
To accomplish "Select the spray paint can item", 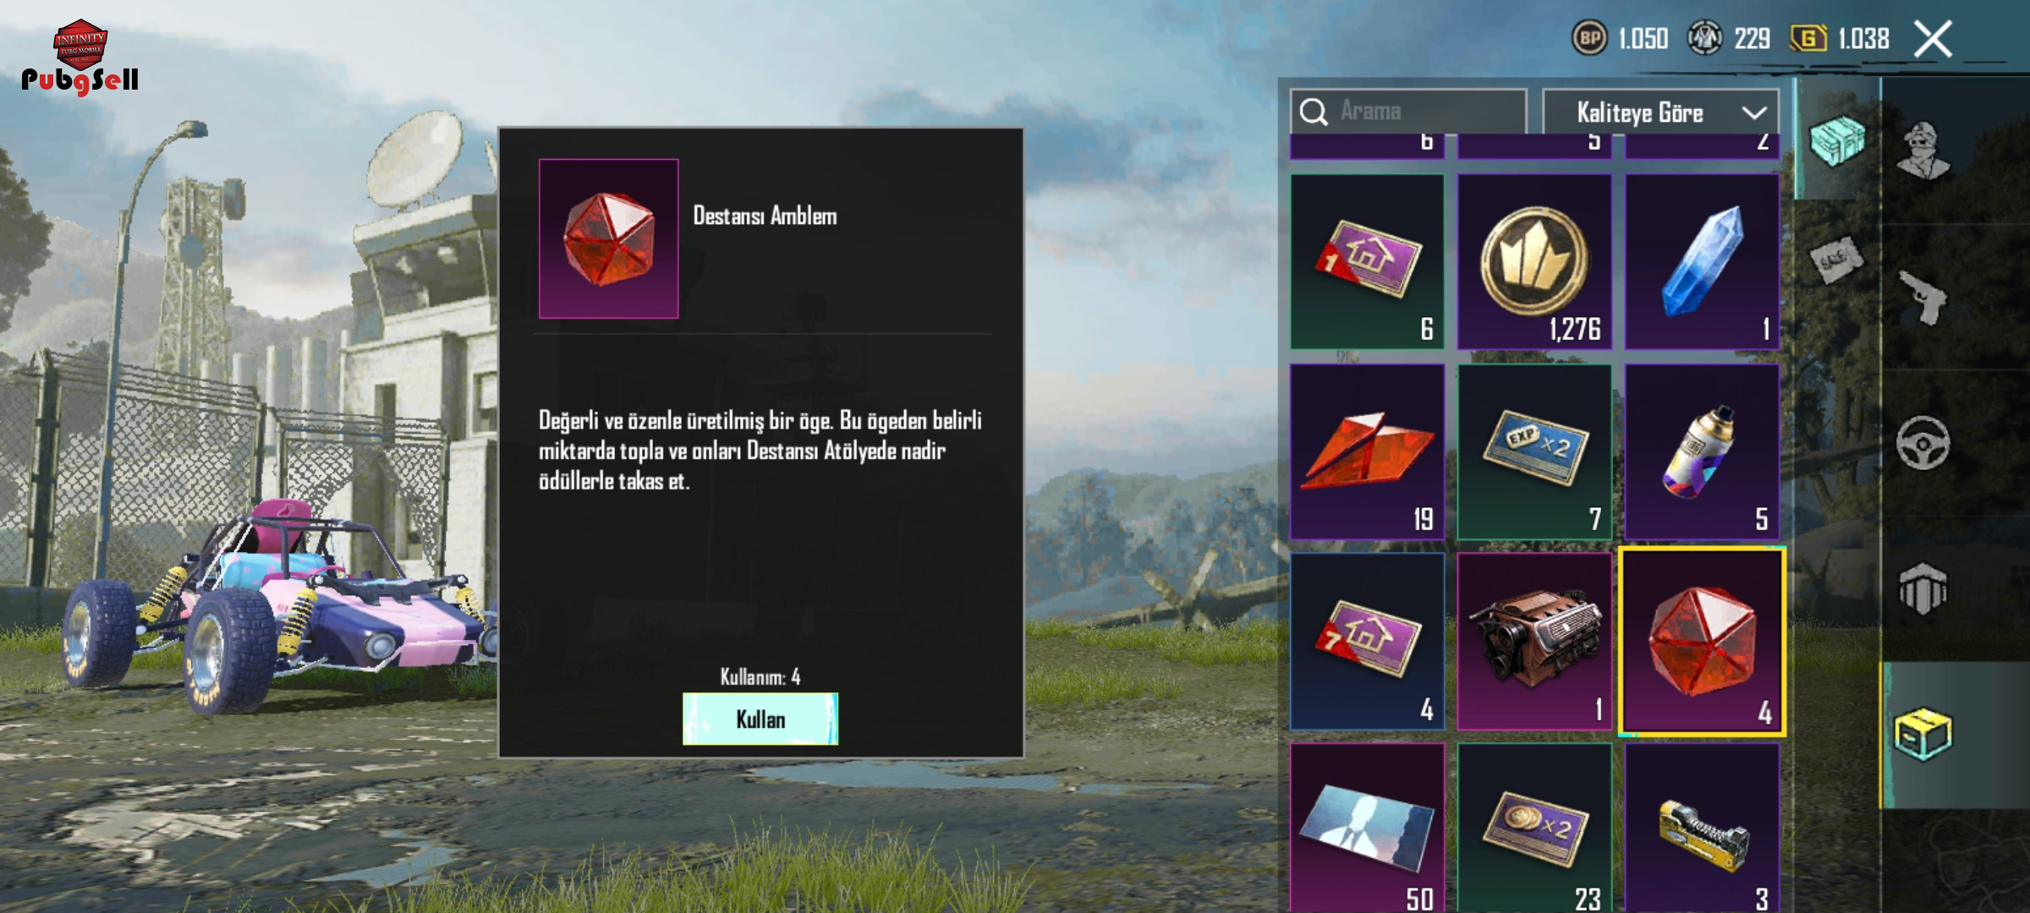I will (x=1701, y=451).
